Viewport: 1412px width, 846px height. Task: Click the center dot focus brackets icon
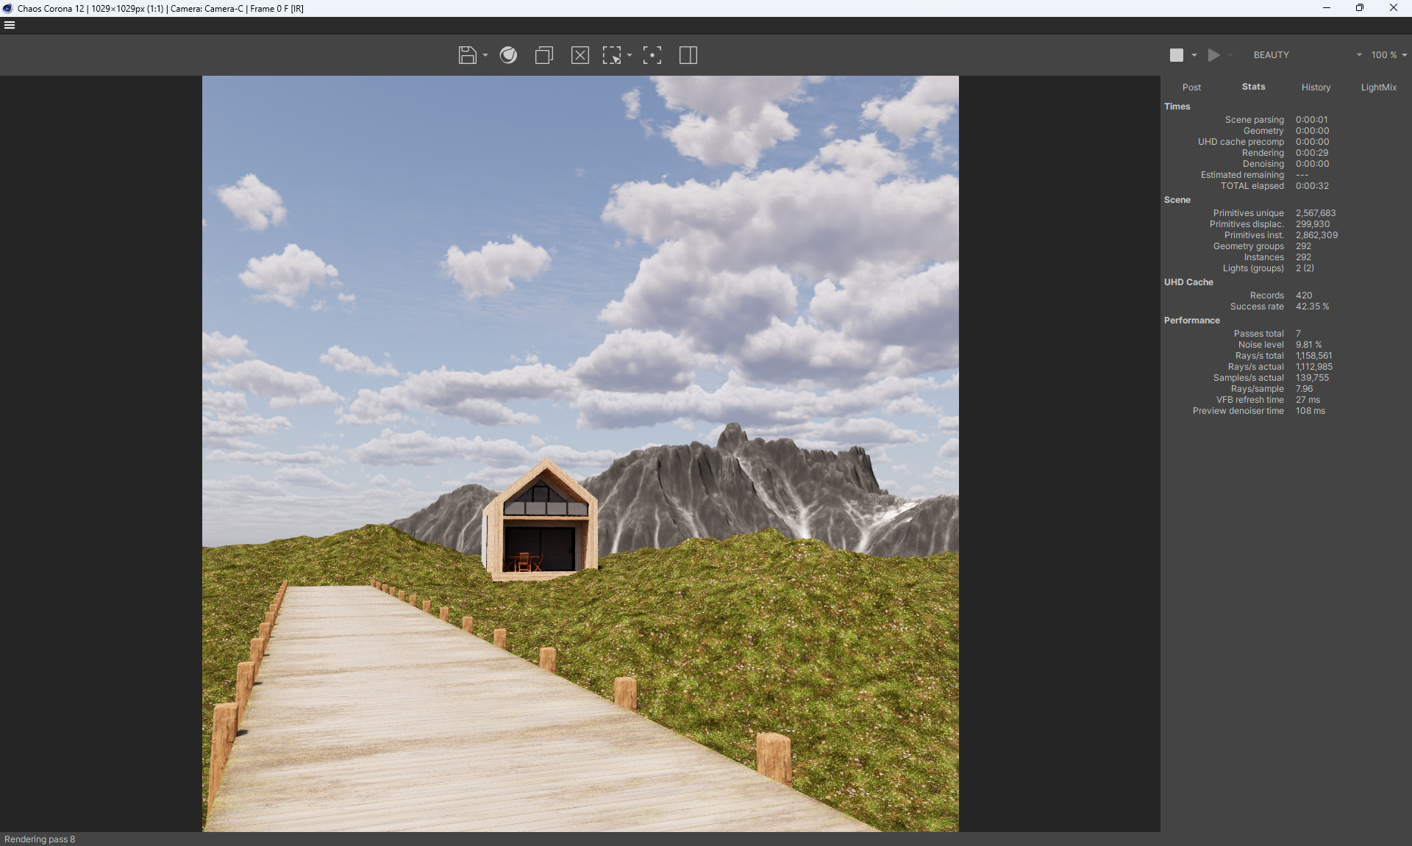(652, 55)
